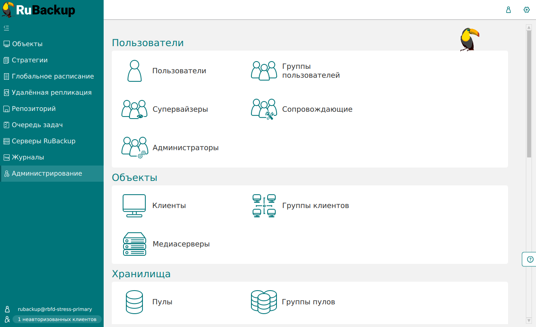Image resolution: width=536 pixels, height=327 pixels.
Task: Click the Clients monitor icon
Action: [x=134, y=206]
